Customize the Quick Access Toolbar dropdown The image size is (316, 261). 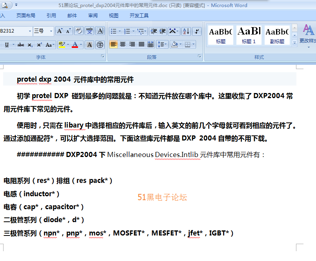[x=16, y=5]
